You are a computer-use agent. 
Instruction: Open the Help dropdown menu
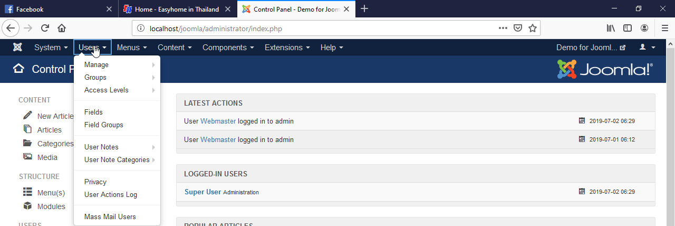[332, 48]
